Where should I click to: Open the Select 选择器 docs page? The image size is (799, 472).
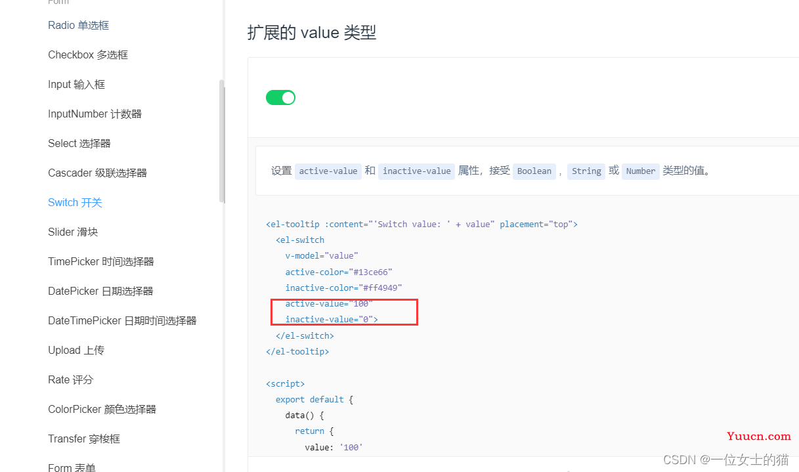pyautogui.click(x=79, y=144)
